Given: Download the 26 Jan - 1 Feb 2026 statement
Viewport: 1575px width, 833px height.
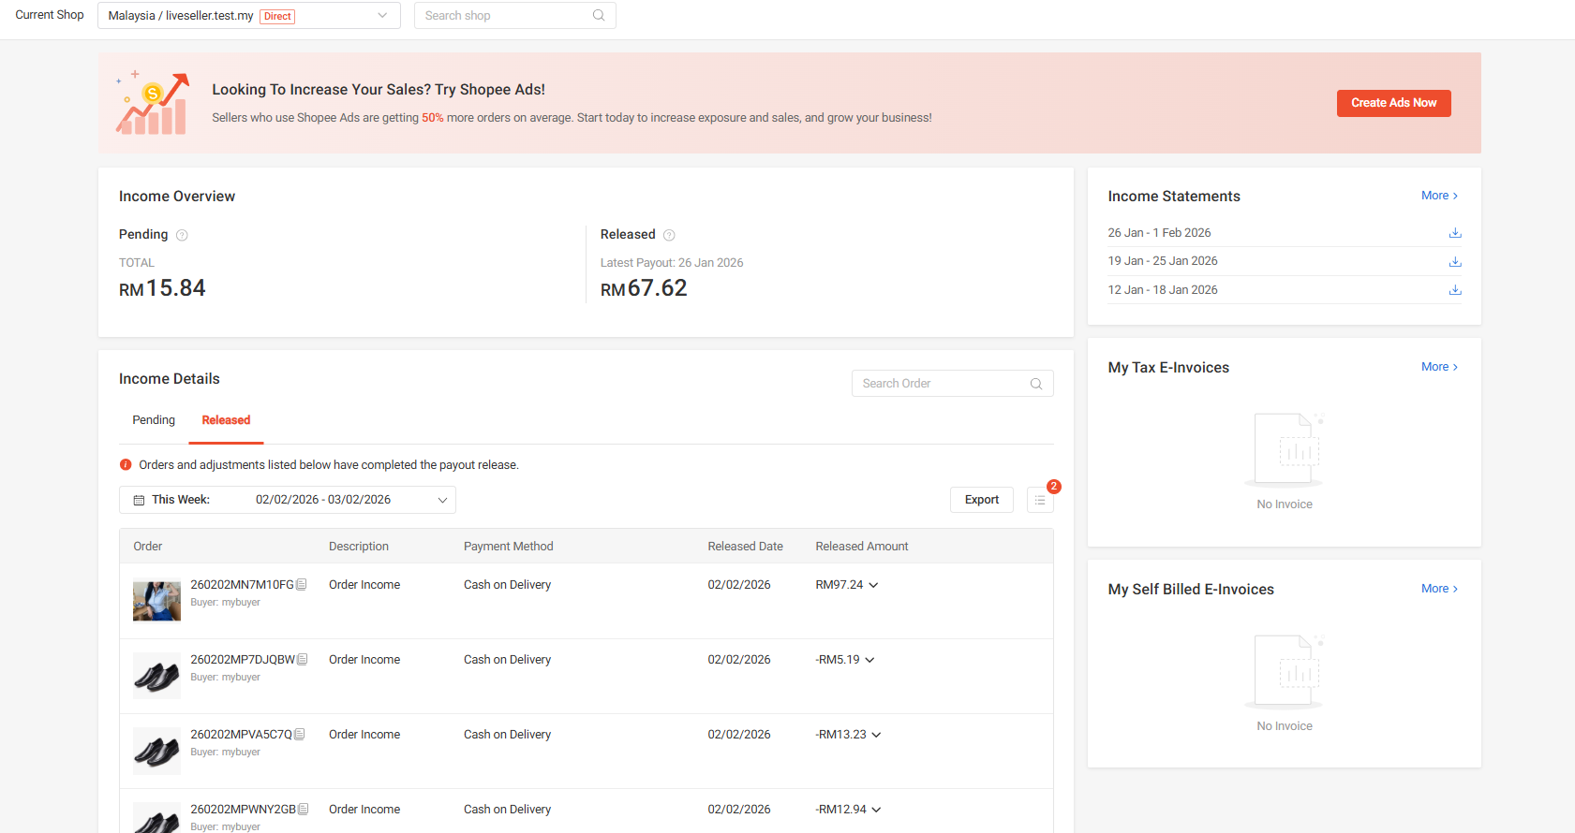Looking at the screenshot, I should (x=1455, y=233).
